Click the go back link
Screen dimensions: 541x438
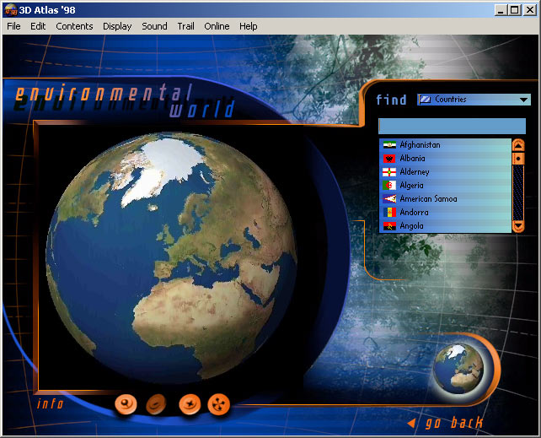pos(453,423)
